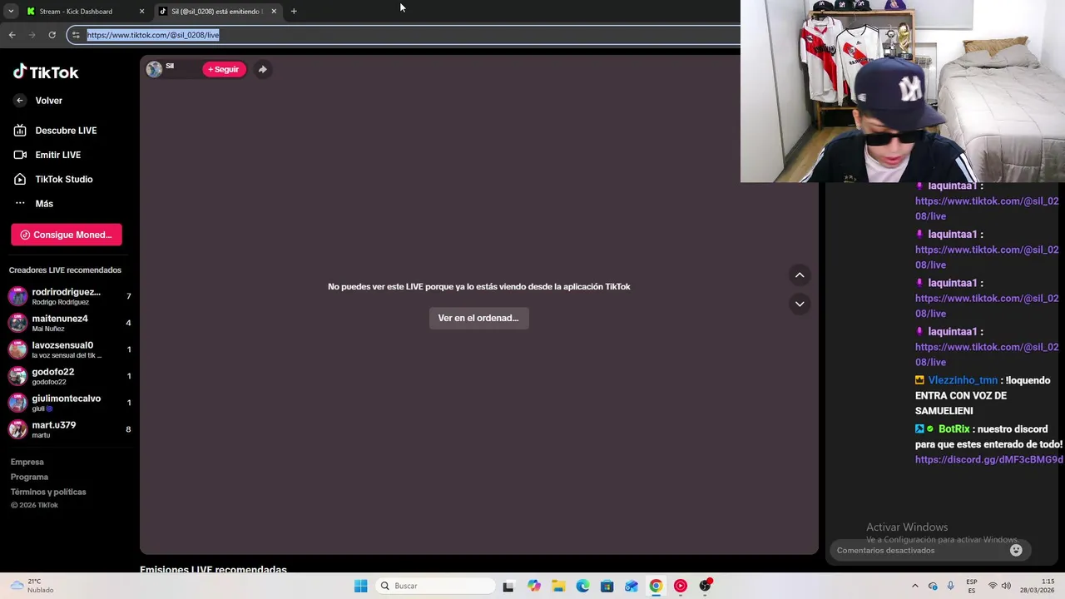Open the tab search dropdown arrow
1065x599 pixels.
tap(11, 12)
